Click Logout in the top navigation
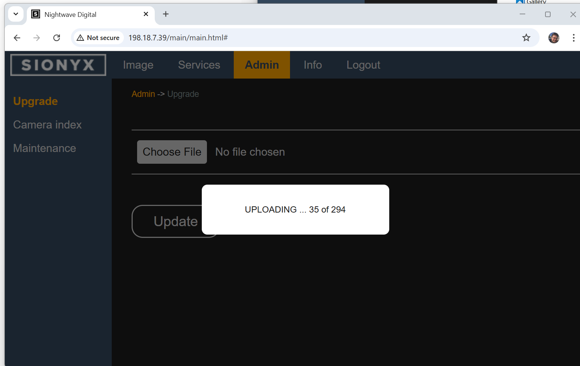This screenshot has height=366, width=580. coord(363,65)
